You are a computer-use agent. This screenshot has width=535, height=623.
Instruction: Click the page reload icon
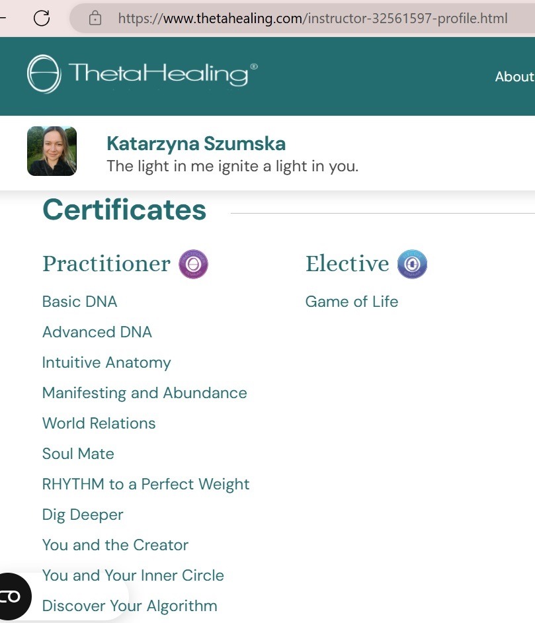tap(42, 18)
